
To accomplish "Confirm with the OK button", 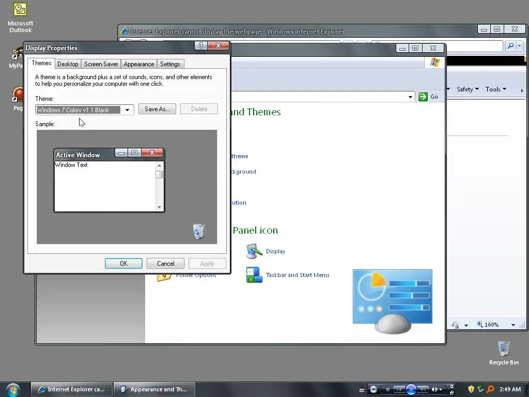I will click(123, 263).
